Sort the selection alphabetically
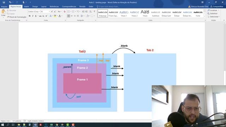This screenshot has width=226, height=127. (x=90, y=12)
